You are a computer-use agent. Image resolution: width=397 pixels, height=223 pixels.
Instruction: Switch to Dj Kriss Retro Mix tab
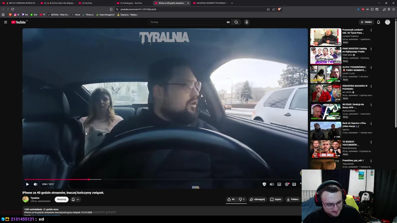pos(58,3)
